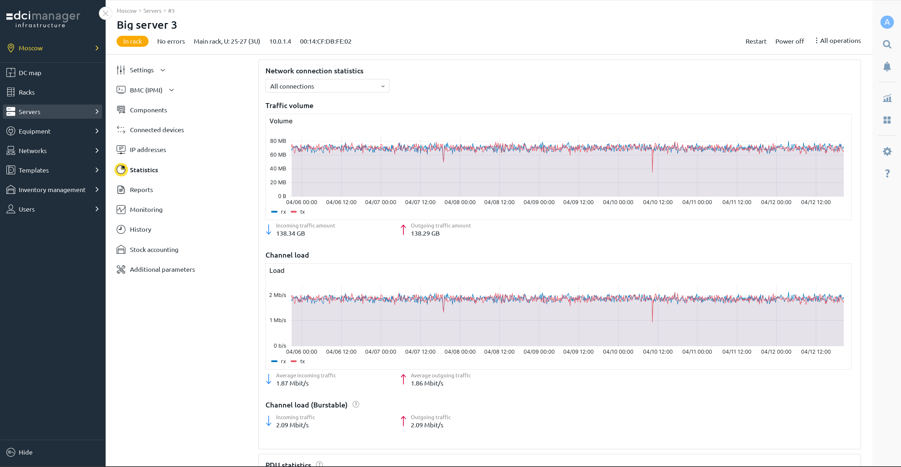Expand the BMC (IPMI) submenu
This screenshot has width=901, height=467.
pyautogui.click(x=172, y=90)
